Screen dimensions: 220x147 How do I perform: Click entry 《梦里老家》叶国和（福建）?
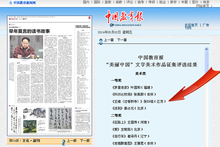click(132, 87)
